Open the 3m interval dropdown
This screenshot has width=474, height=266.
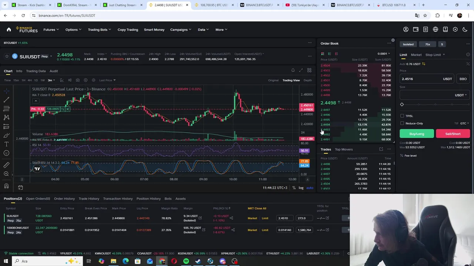(51, 80)
